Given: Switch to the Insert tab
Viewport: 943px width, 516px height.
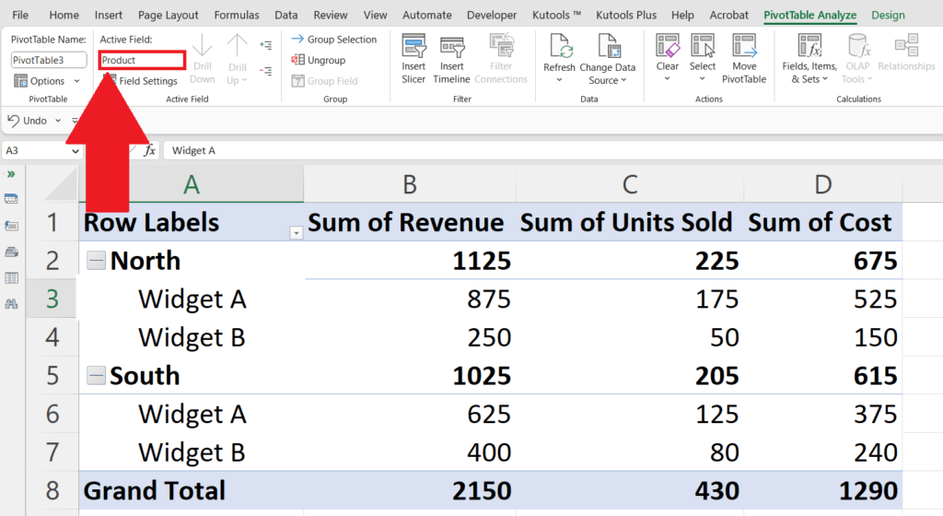Looking at the screenshot, I should [x=109, y=15].
